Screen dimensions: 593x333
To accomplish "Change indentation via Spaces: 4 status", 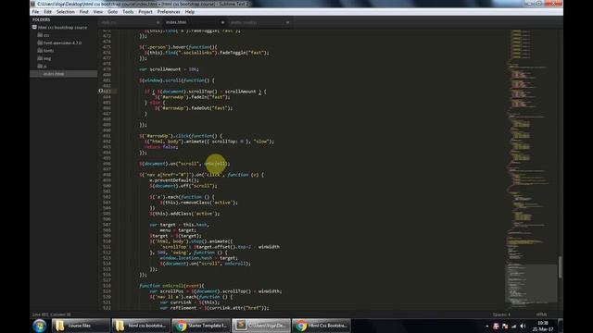I will 501,314.
